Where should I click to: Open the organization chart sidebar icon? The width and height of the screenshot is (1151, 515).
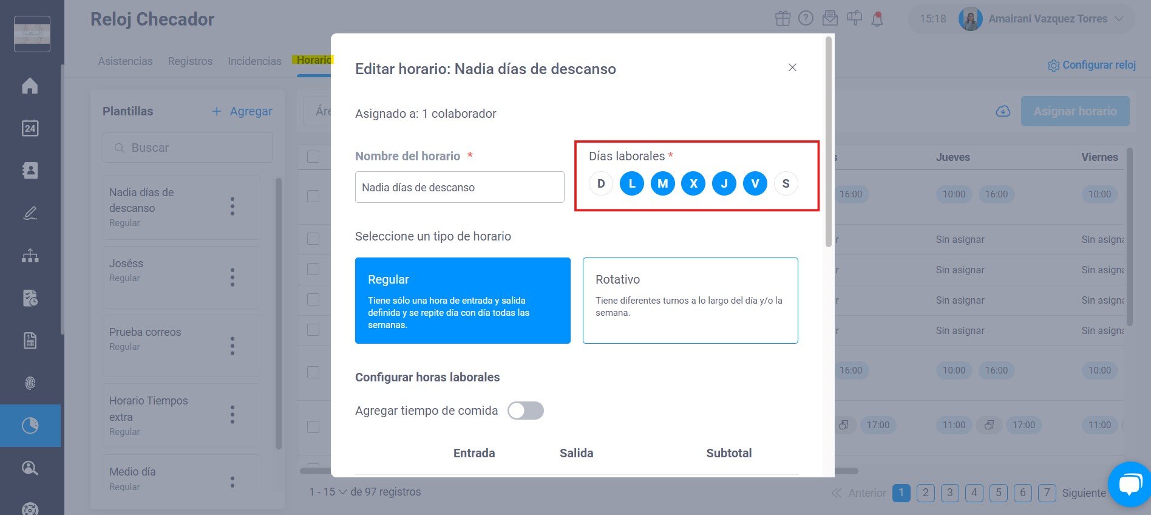click(30, 256)
